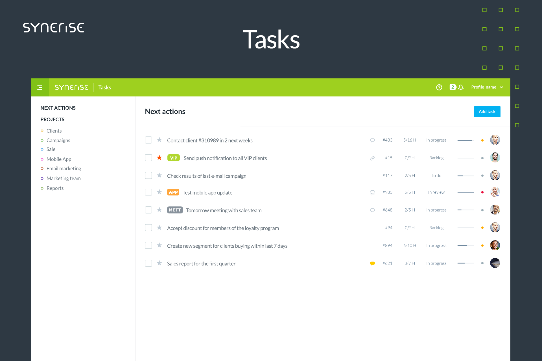Open comments on the Sales report task
The image size is (542, 361).
pos(372,263)
